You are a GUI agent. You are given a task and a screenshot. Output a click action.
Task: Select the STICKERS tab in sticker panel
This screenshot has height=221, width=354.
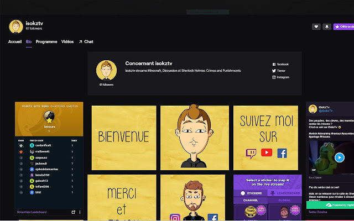[x=251, y=193]
